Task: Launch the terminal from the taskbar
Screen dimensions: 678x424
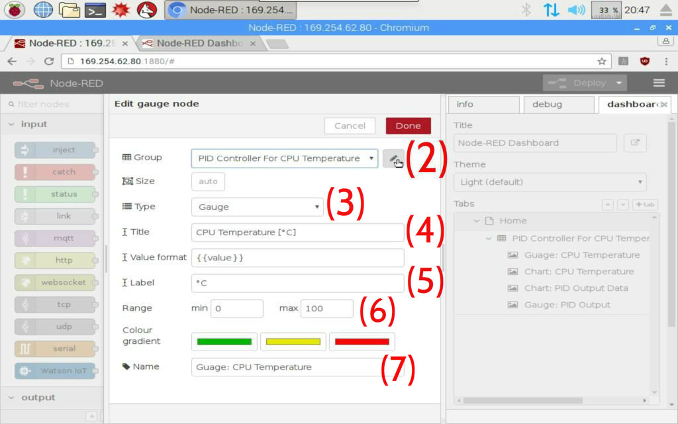Action: pyautogui.click(x=95, y=9)
